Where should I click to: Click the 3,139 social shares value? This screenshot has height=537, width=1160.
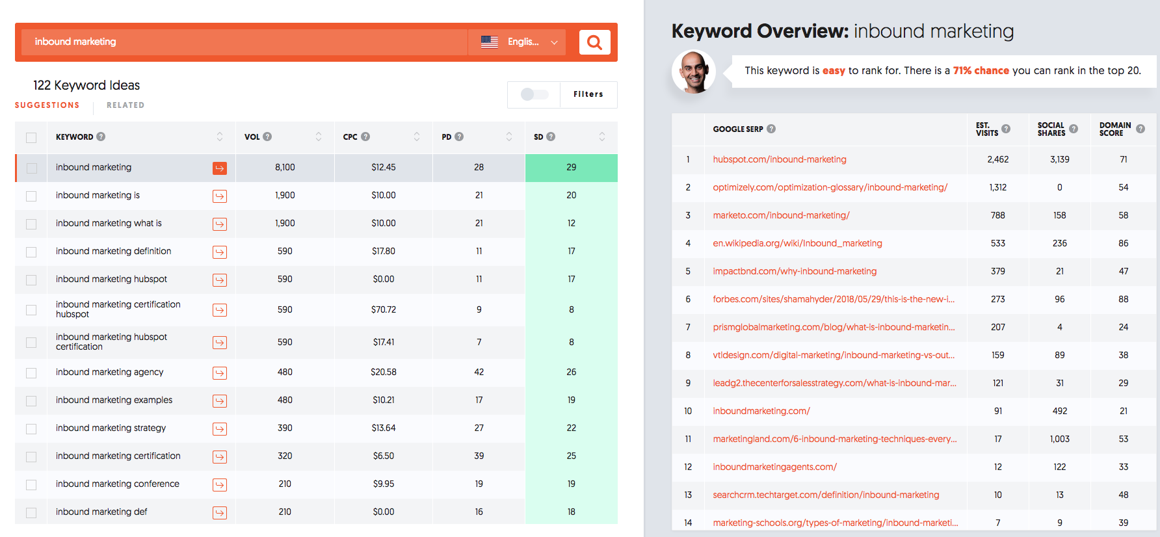[1059, 159]
